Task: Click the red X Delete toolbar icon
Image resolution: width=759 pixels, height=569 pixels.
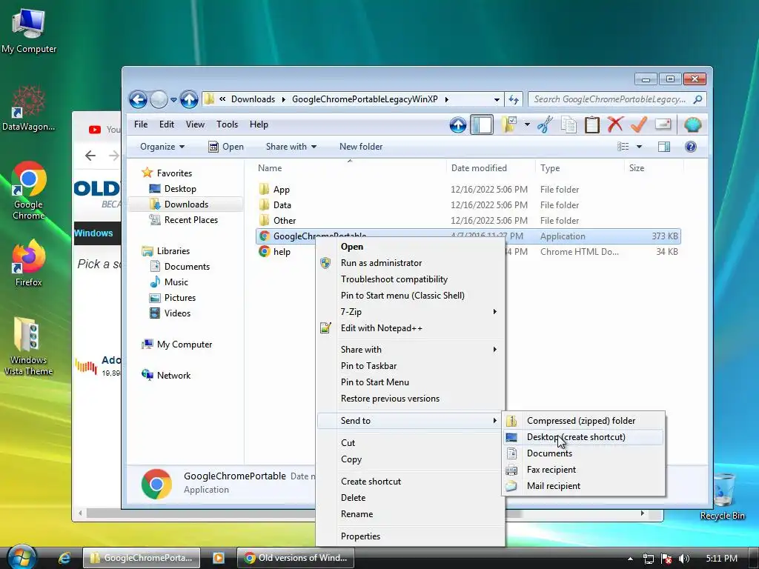Action: (615, 124)
